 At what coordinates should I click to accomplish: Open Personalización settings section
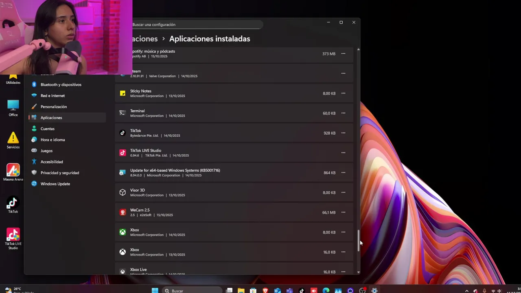pos(67,107)
